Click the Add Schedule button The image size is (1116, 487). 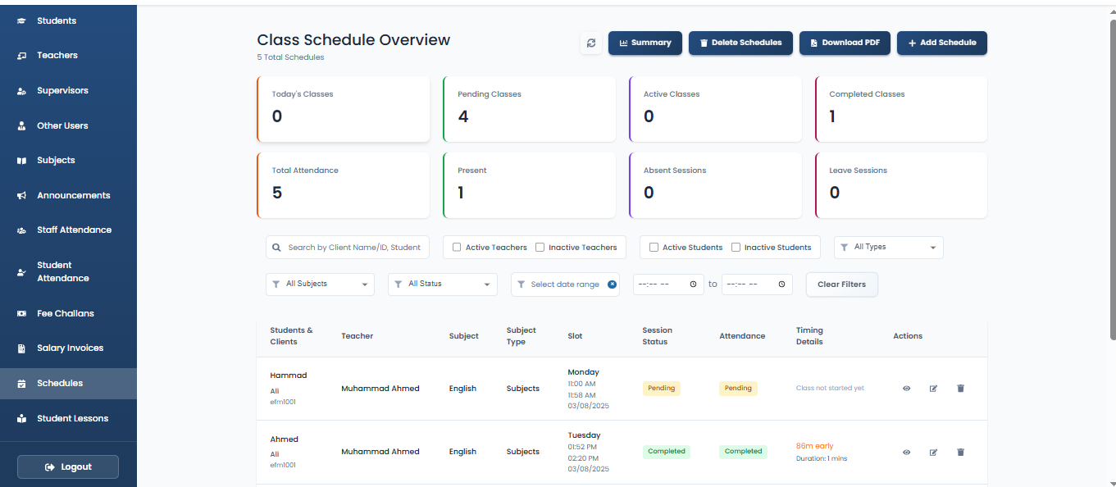[x=941, y=43]
